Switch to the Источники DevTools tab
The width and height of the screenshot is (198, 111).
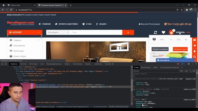(x=33, y=64)
